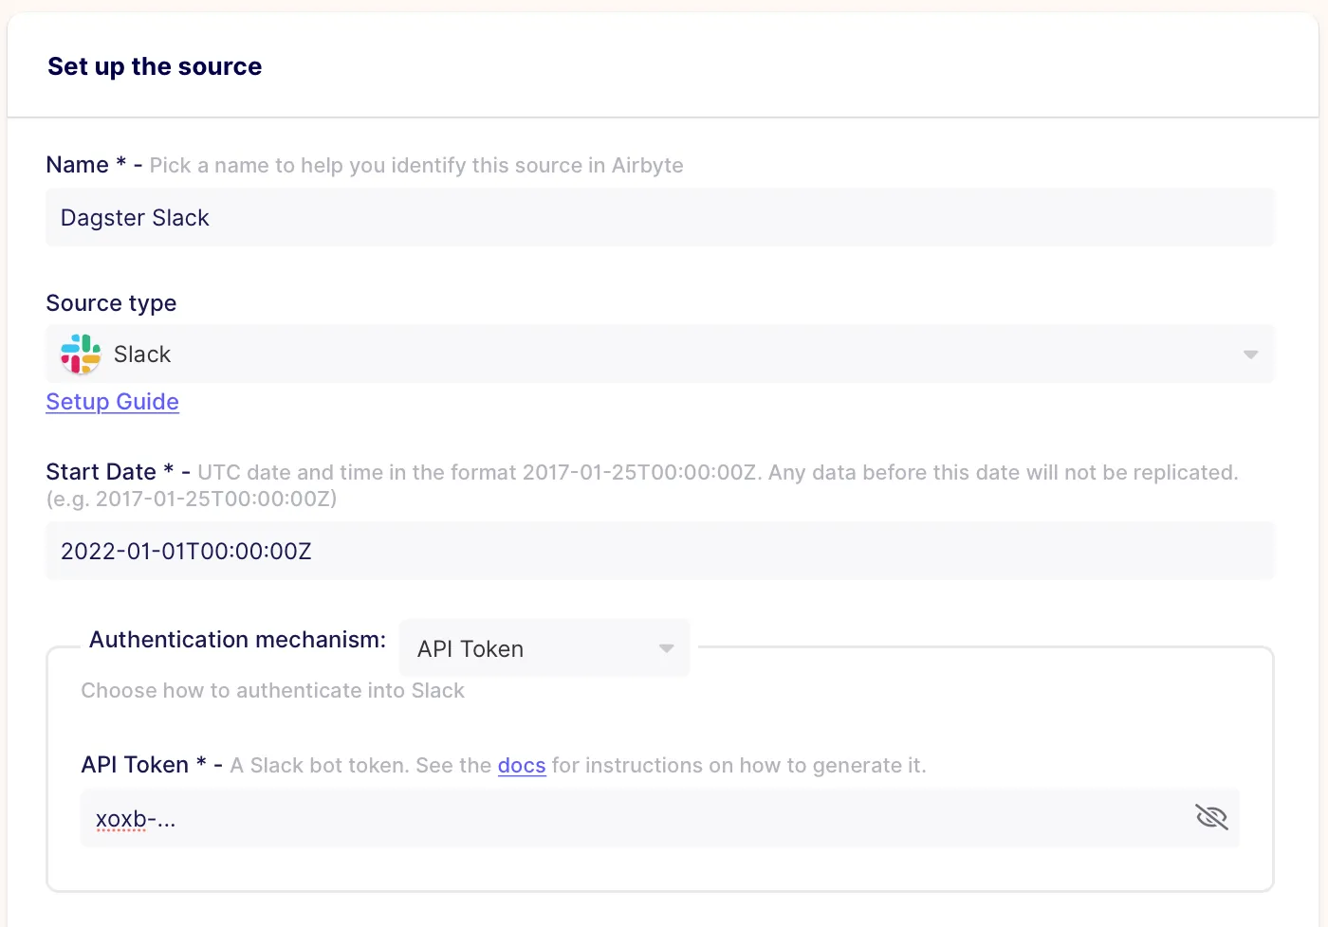Focus the Name field containing Dagster Slack

click(660, 217)
